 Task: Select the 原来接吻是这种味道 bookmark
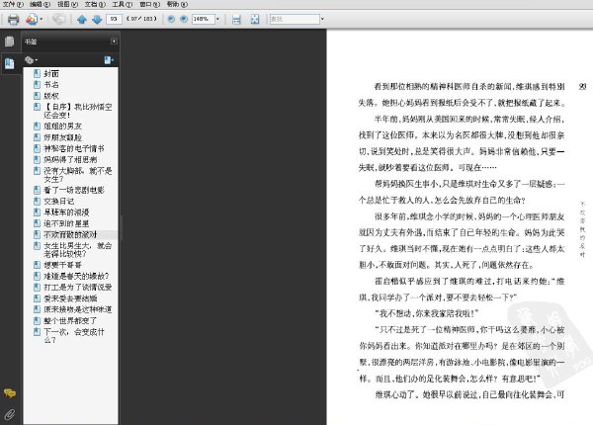[x=78, y=309]
